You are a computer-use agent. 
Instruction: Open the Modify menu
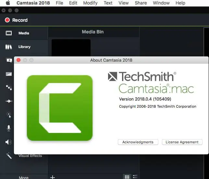pyautogui.click(x=90, y=3)
